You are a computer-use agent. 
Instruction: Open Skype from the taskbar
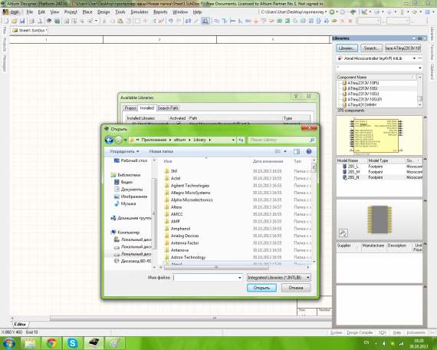(73, 343)
